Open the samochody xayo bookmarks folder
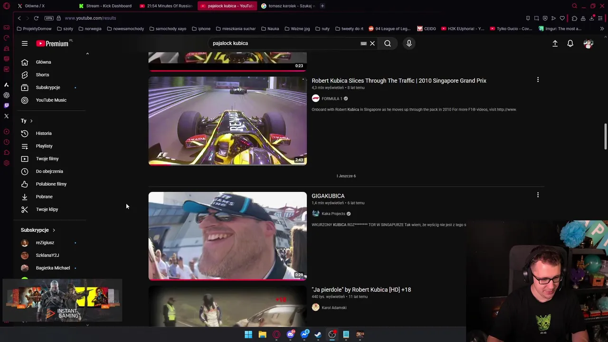The width and height of the screenshot is (608, 342). point(168,28)
